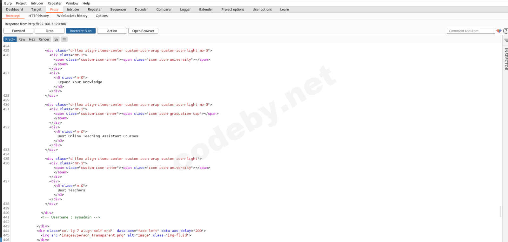Open the Burp menu
The width and height of the screenshot is (508, 242).
[8, 3]
